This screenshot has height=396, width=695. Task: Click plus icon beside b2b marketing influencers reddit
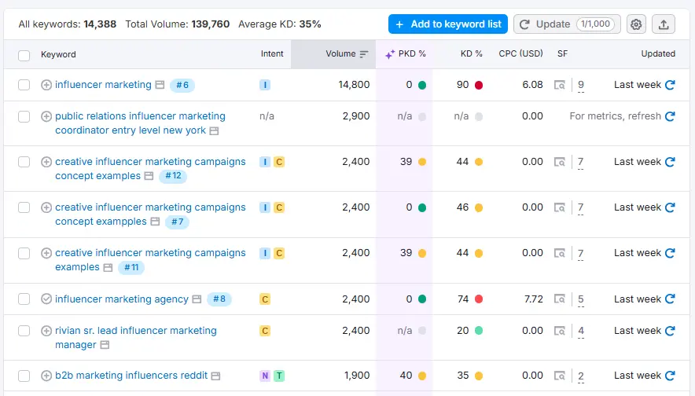[46, 376]
